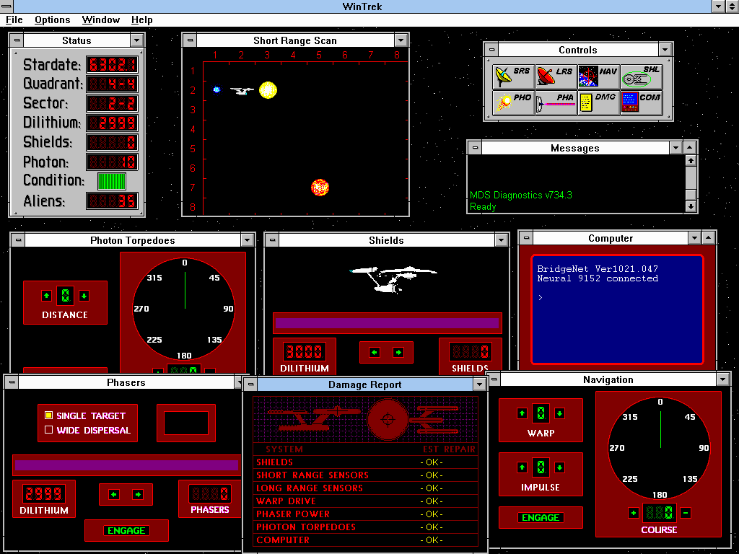Open Status window dropdown arrow
The image size is (739, 554).
[136, 40]
